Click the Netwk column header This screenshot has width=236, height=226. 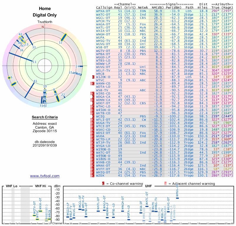pos(143,8)
